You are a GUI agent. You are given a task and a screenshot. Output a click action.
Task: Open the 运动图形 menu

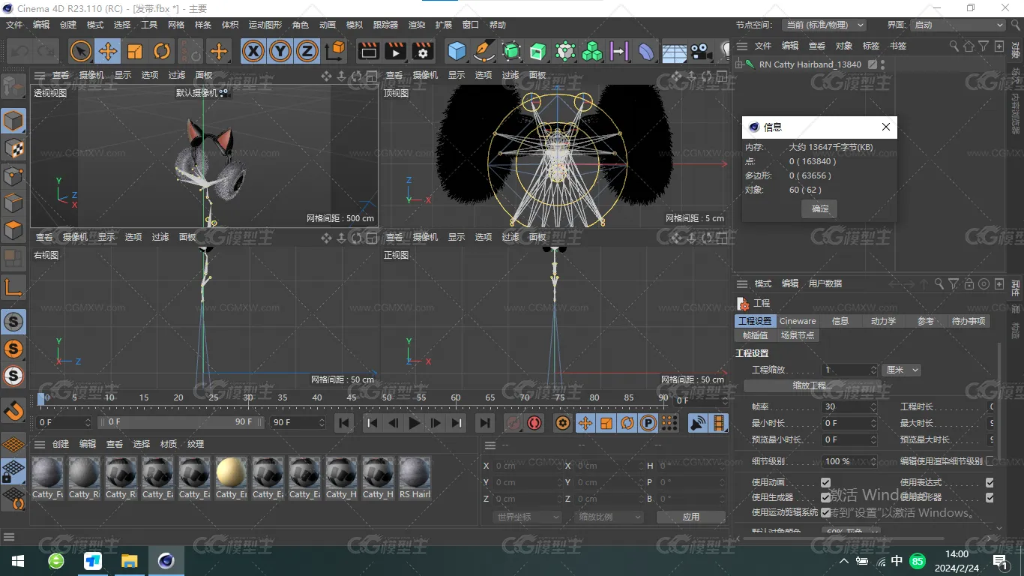point(266,25)
